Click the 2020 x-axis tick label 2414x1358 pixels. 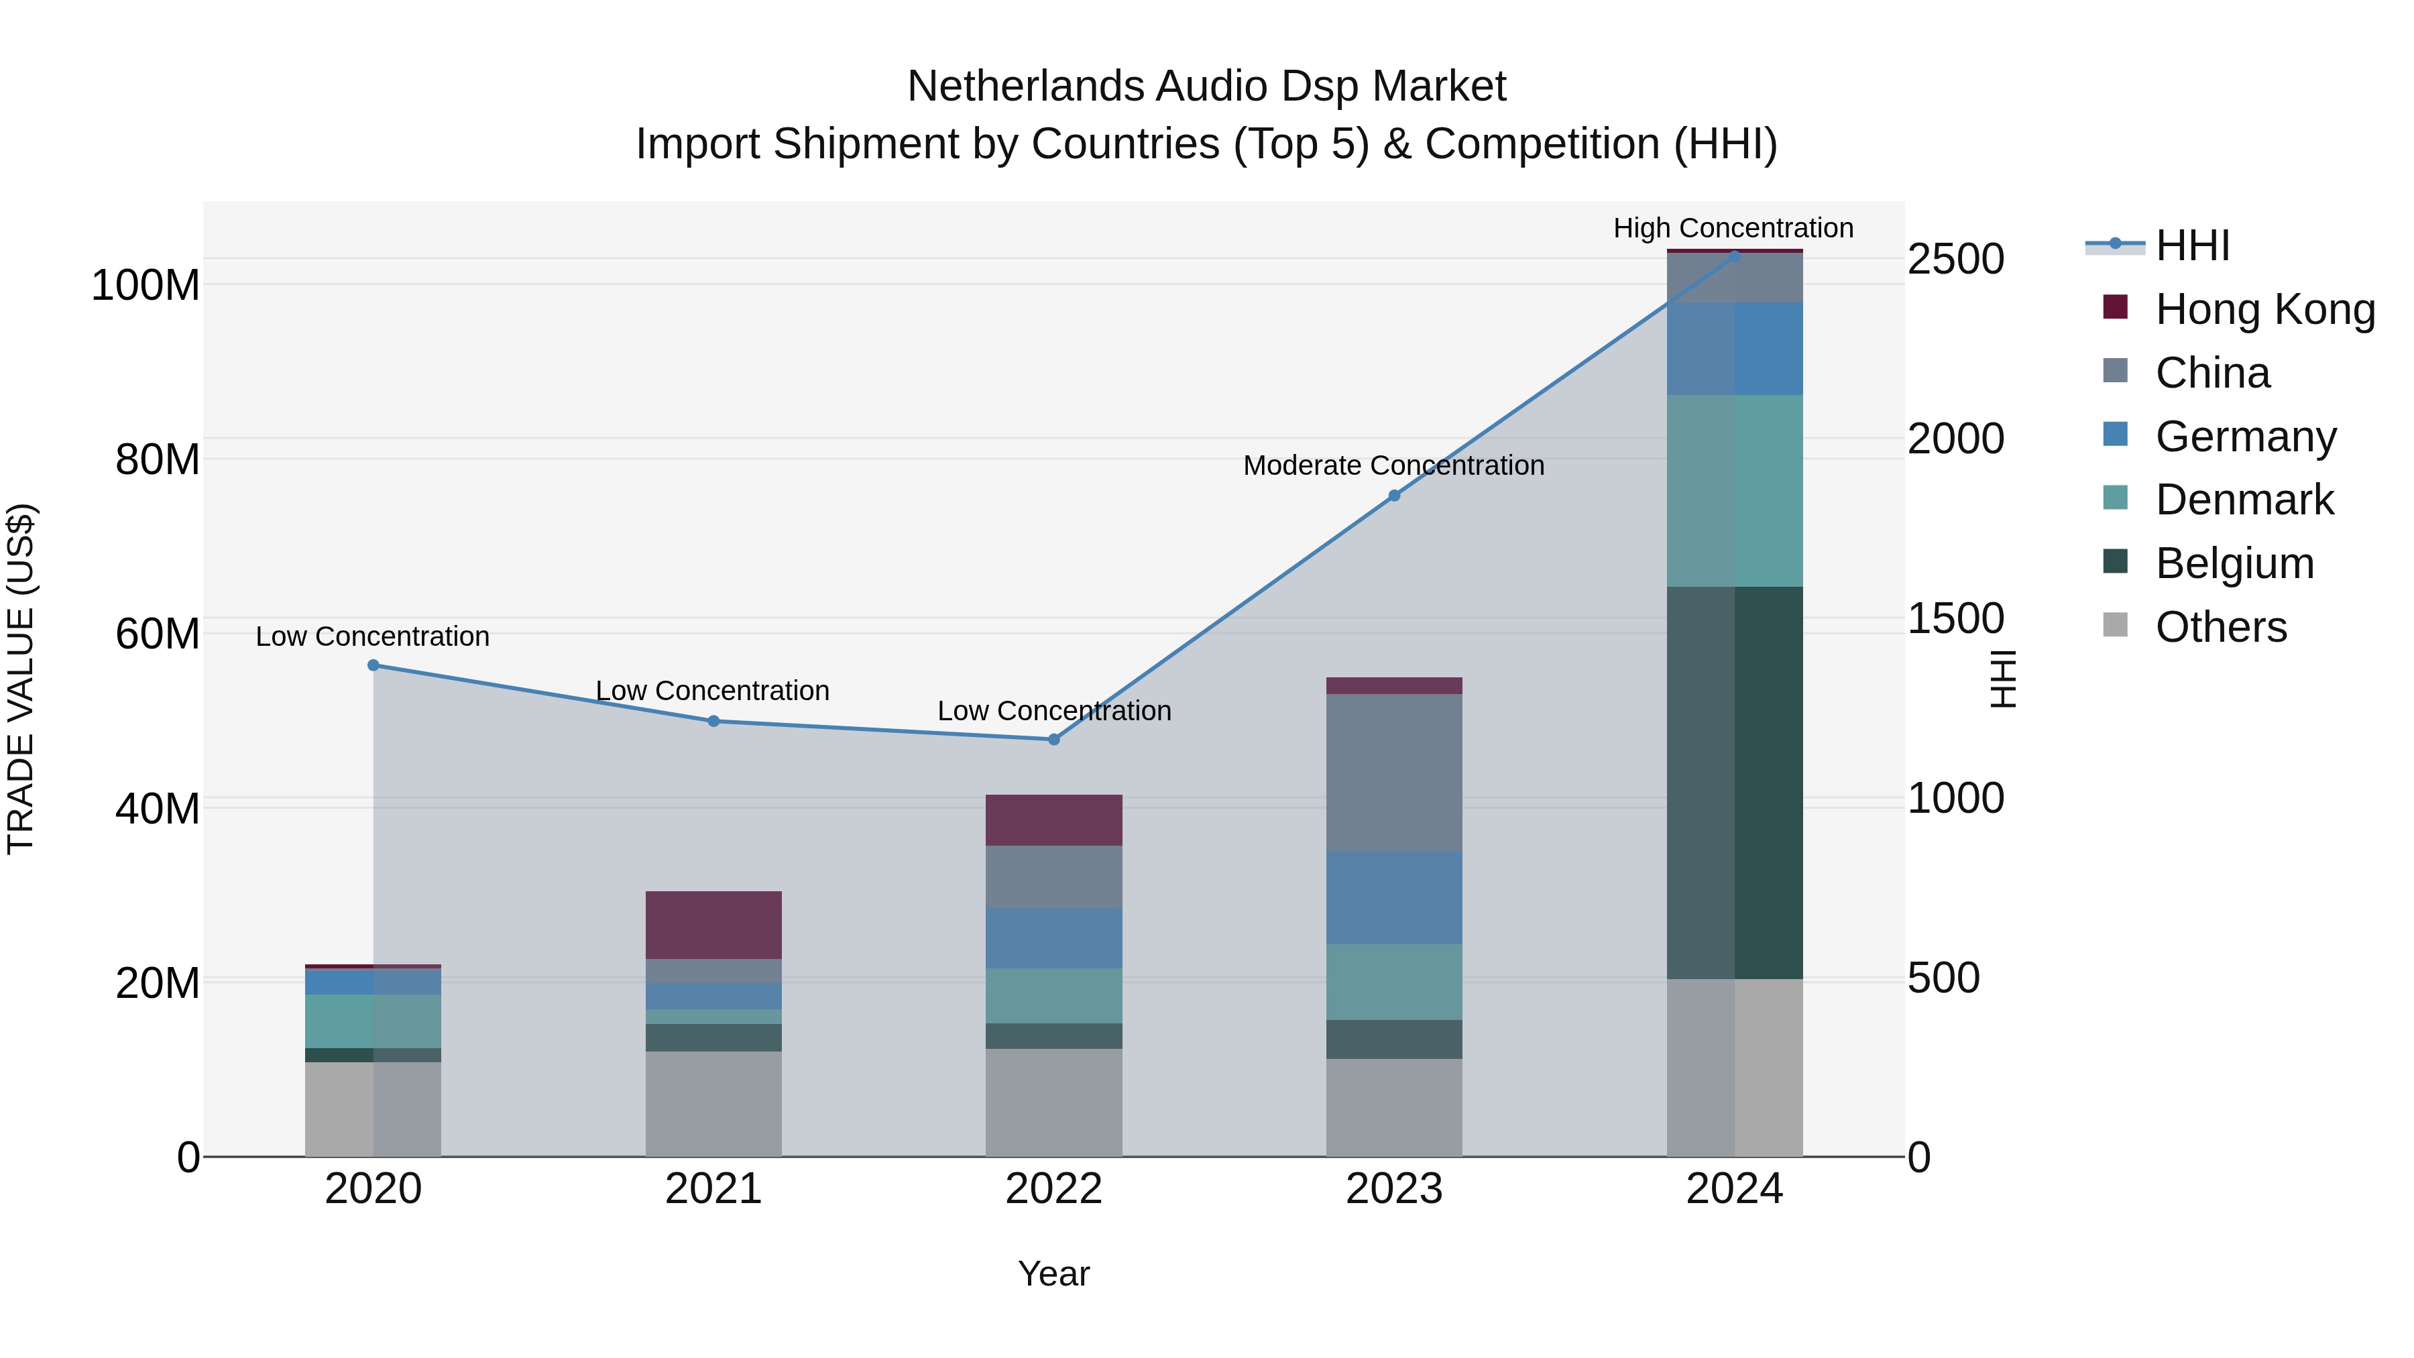pos(373,1189)
